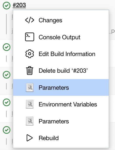Open the Changes menu entry

(x=61, y=20)
